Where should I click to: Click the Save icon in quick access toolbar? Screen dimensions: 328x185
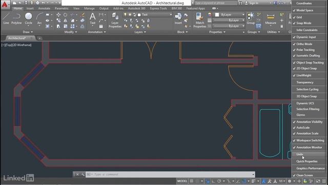click(26, 3)
